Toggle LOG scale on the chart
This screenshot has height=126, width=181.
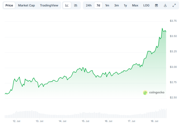coord(146,5)
